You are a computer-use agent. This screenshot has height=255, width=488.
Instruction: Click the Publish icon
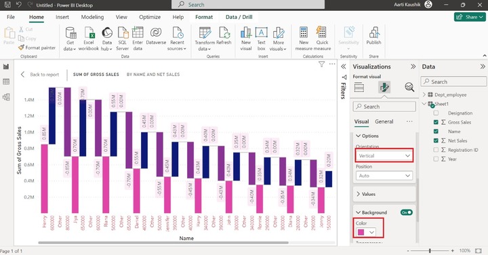click(373, 33)
